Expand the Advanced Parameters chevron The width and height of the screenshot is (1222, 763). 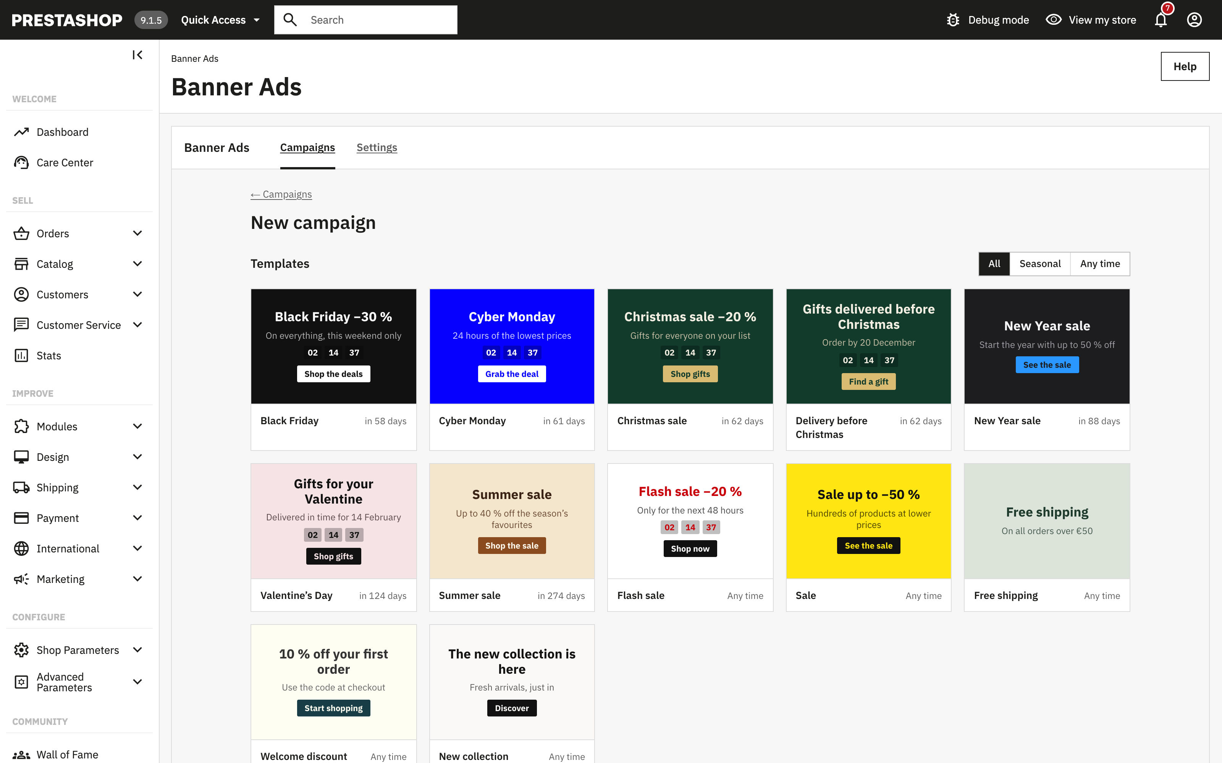point(137,682)
